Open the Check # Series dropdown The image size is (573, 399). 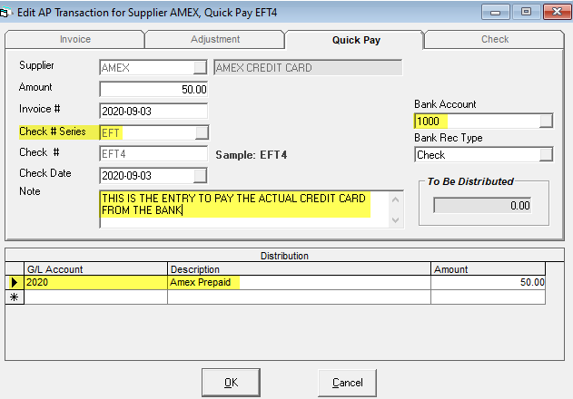click(x=200, y=132)
